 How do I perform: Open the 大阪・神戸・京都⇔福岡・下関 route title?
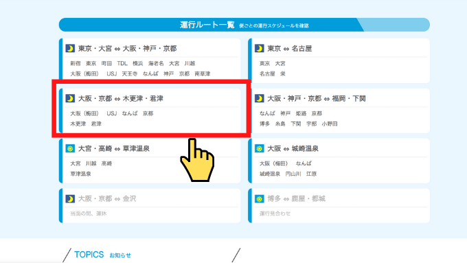pyautogui.click(x=317, y=98)
